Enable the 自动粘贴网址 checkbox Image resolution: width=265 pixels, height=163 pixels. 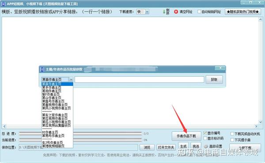tap(200, 11)
